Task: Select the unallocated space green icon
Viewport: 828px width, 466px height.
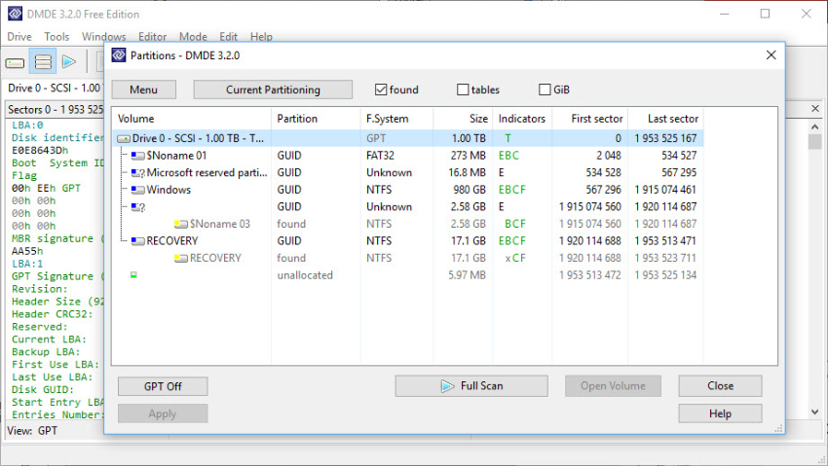Action: pos(133,274)
